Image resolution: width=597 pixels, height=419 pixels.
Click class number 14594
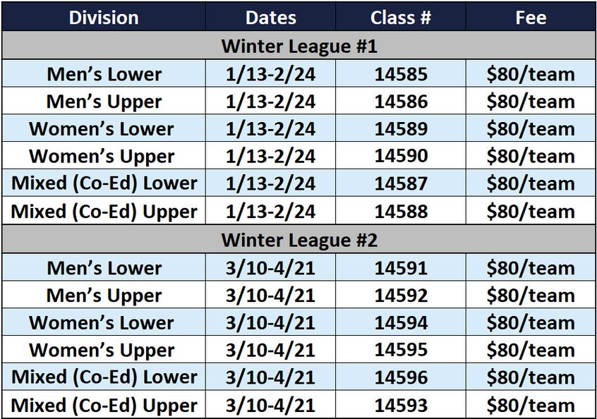401,322
